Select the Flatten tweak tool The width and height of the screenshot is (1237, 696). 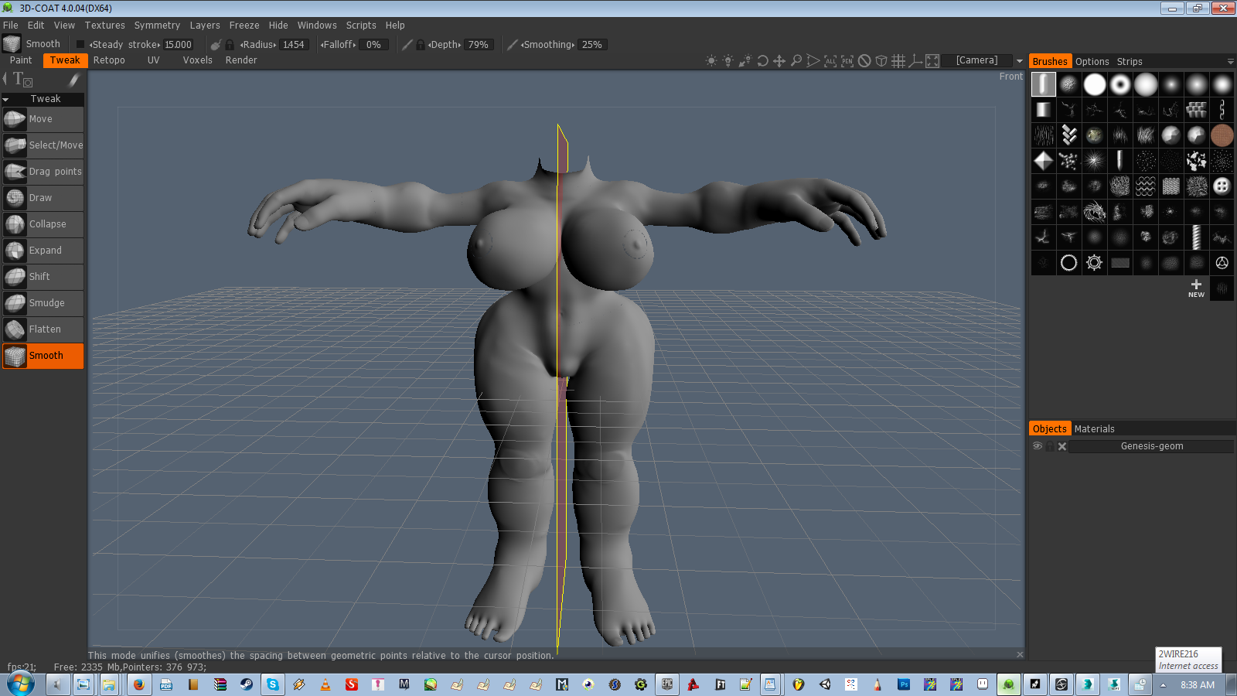click(x=43, y=329)
